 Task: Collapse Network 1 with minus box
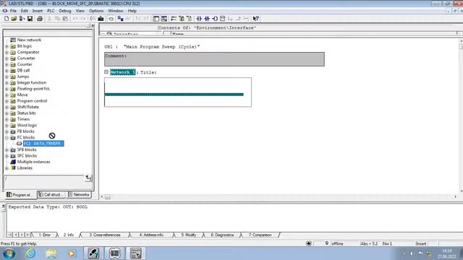[x=106, y=72]
